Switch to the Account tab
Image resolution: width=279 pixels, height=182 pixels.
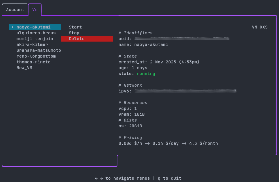pos(15,10)
